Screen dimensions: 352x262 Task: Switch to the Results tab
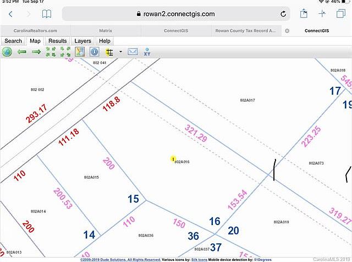click(x=57, y=41)
